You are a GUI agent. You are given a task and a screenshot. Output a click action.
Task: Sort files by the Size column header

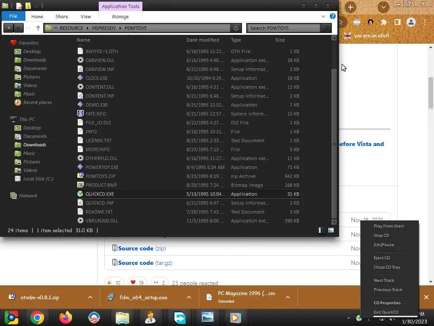coord(280,40)
